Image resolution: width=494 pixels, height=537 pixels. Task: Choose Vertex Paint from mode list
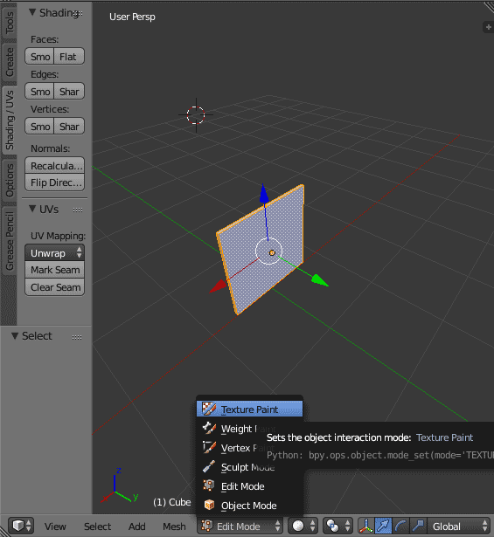(249, 447)
